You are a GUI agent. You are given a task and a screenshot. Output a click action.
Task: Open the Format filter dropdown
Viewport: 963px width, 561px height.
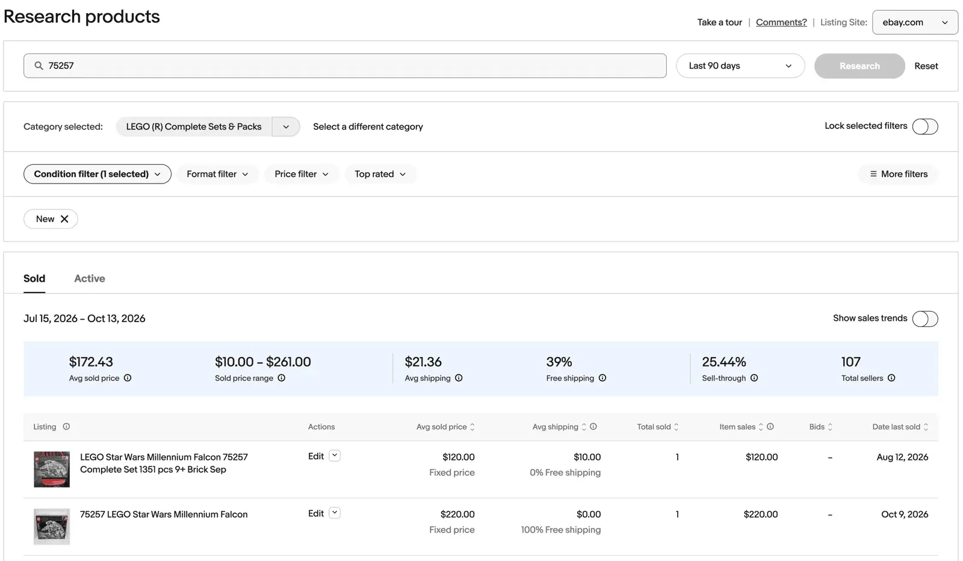point(217,174)
